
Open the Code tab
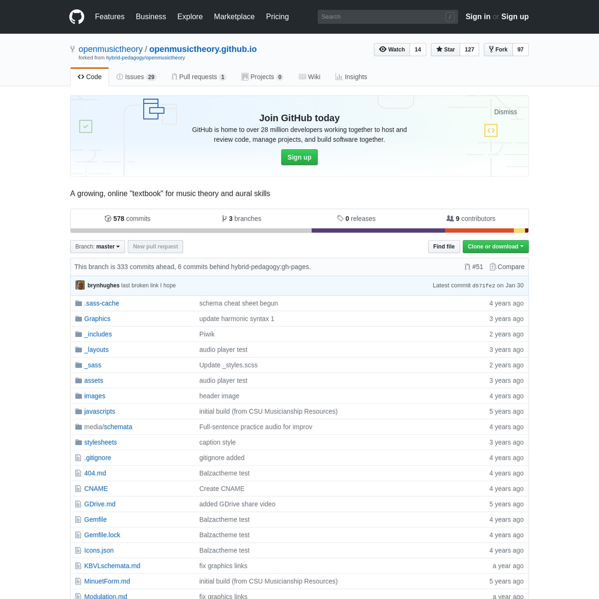tap(90, 77)
